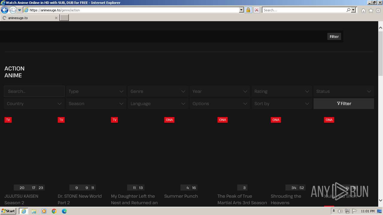Open Favorites with the star icon

click(371, 10)
